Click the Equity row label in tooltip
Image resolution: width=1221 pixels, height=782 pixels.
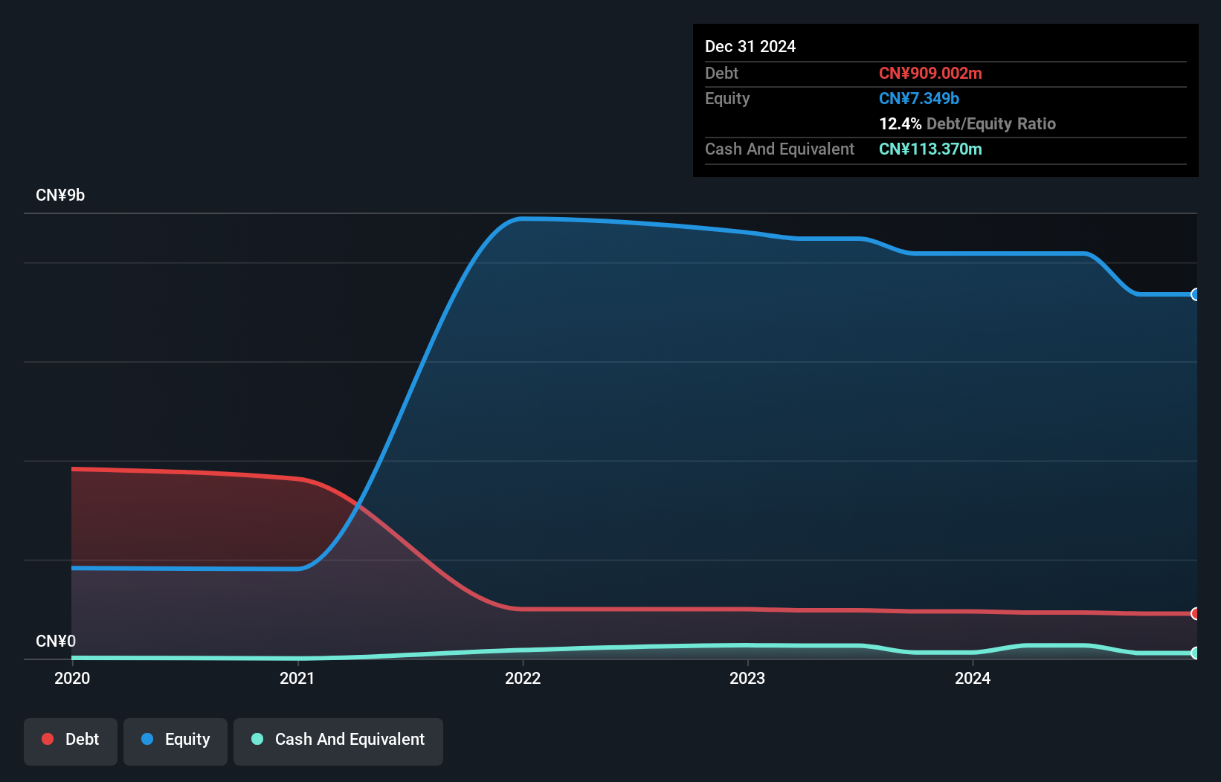(x=727, y=98)
